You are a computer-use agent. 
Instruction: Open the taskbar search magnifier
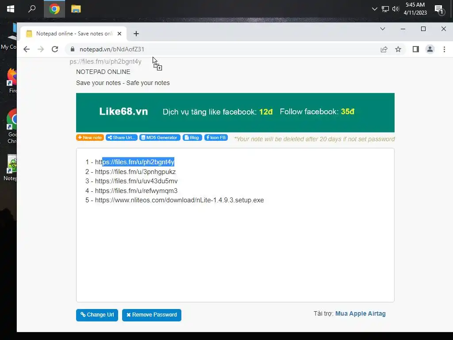click(x=32, y=9)
